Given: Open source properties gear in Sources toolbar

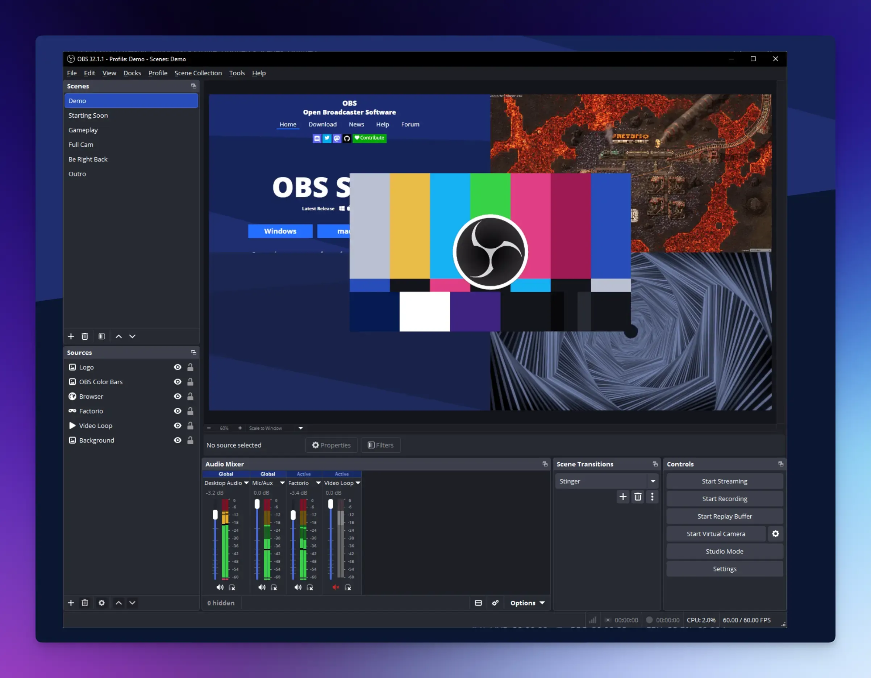Looking at the screenshot, I should click(102, 603).
